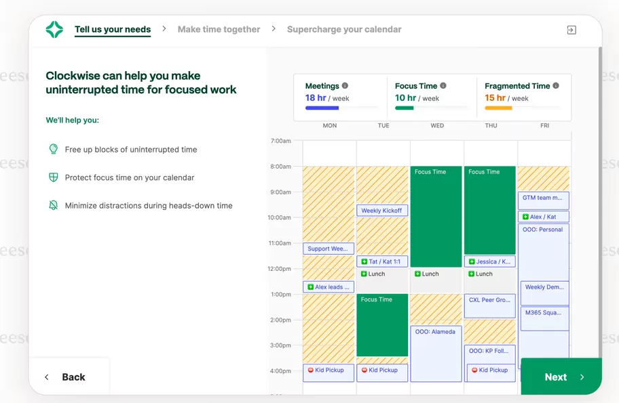Open the Weekly Dem... event
The image size is (619, 403).
point(545,293)
